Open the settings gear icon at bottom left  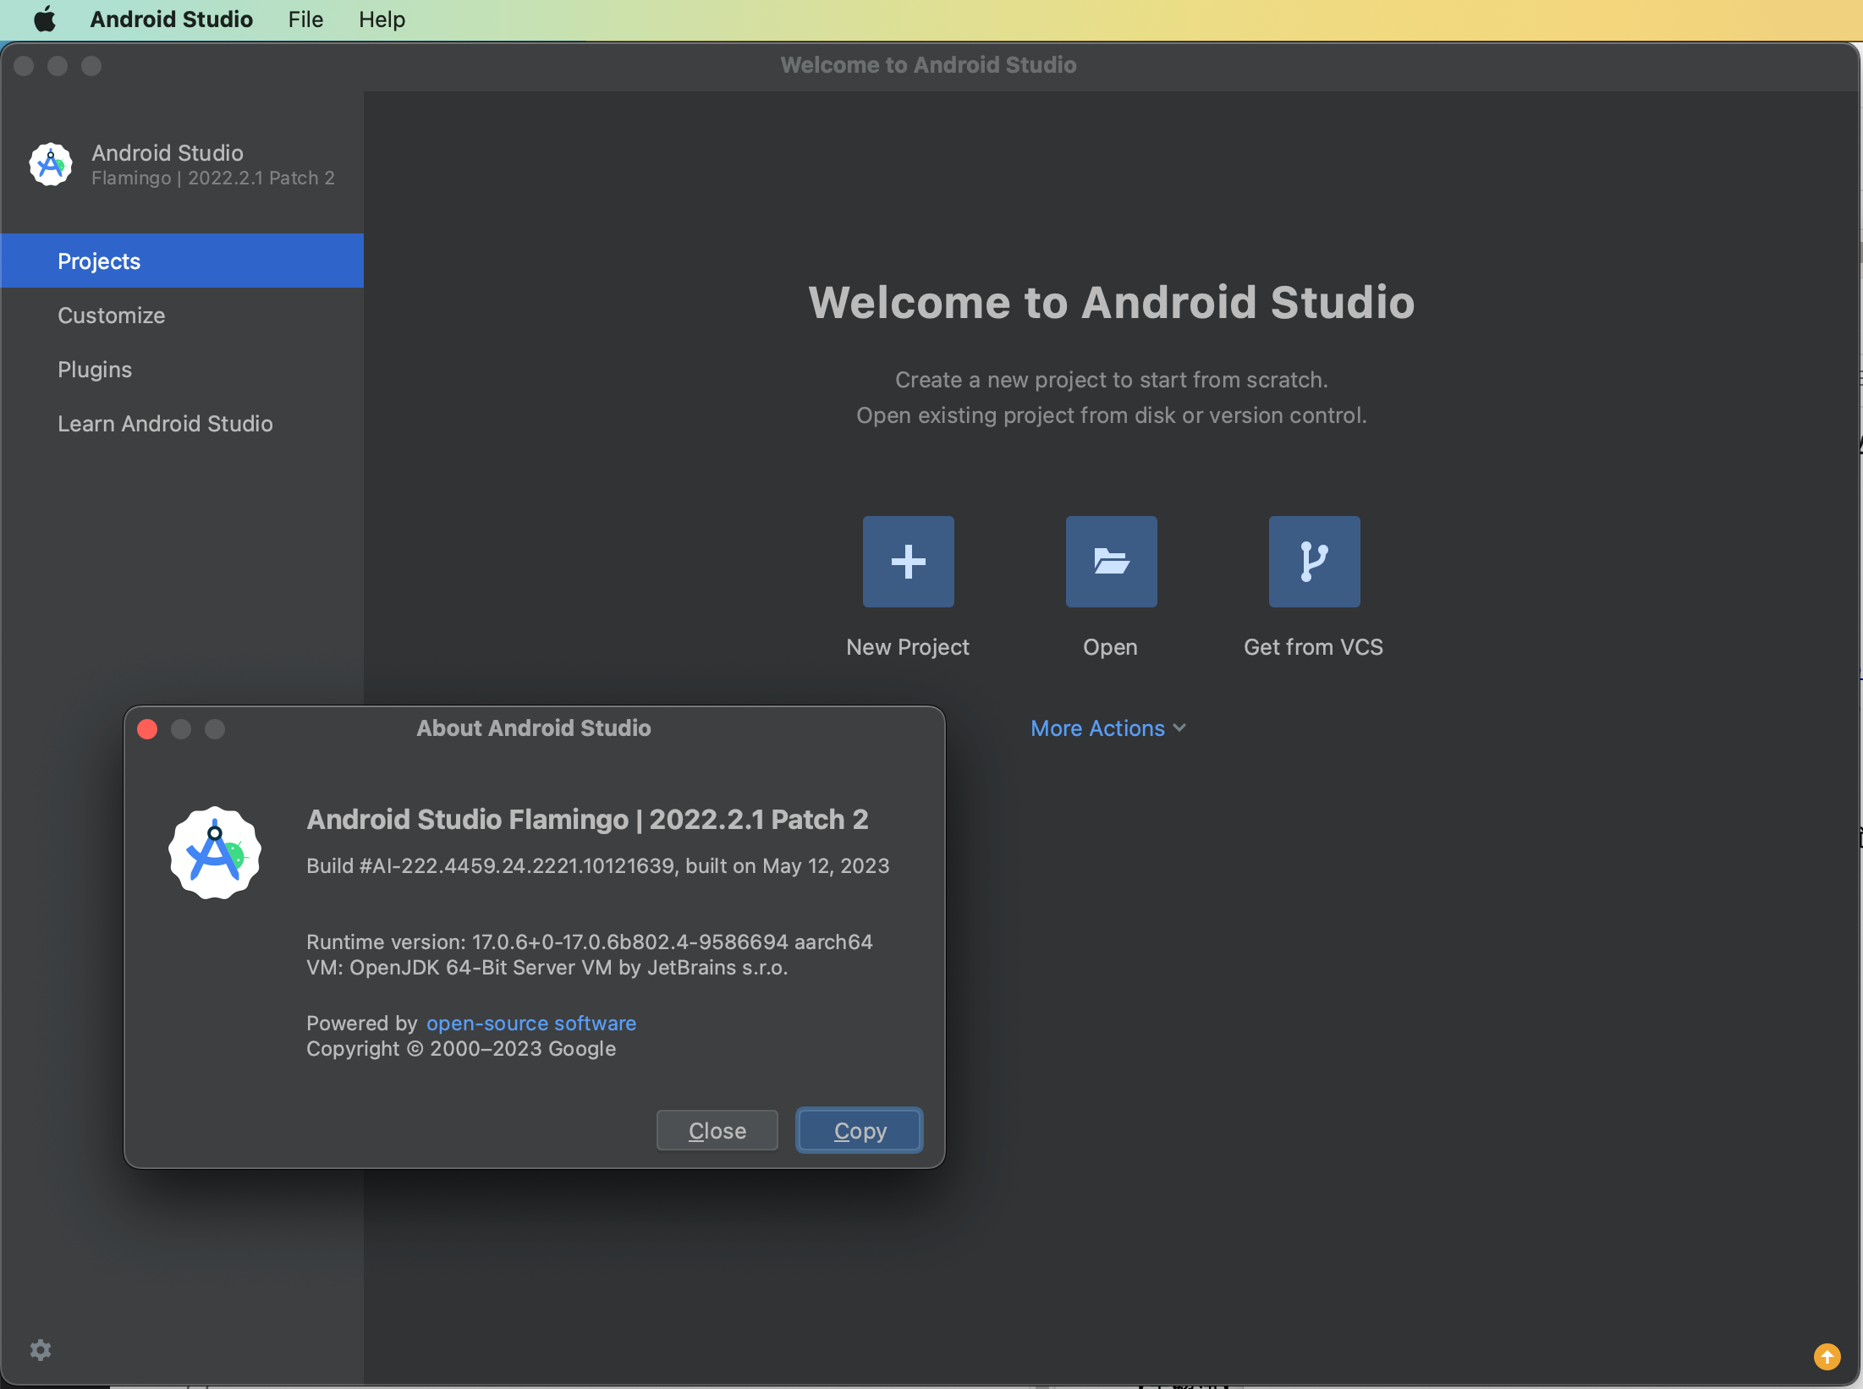point(41,1349)
